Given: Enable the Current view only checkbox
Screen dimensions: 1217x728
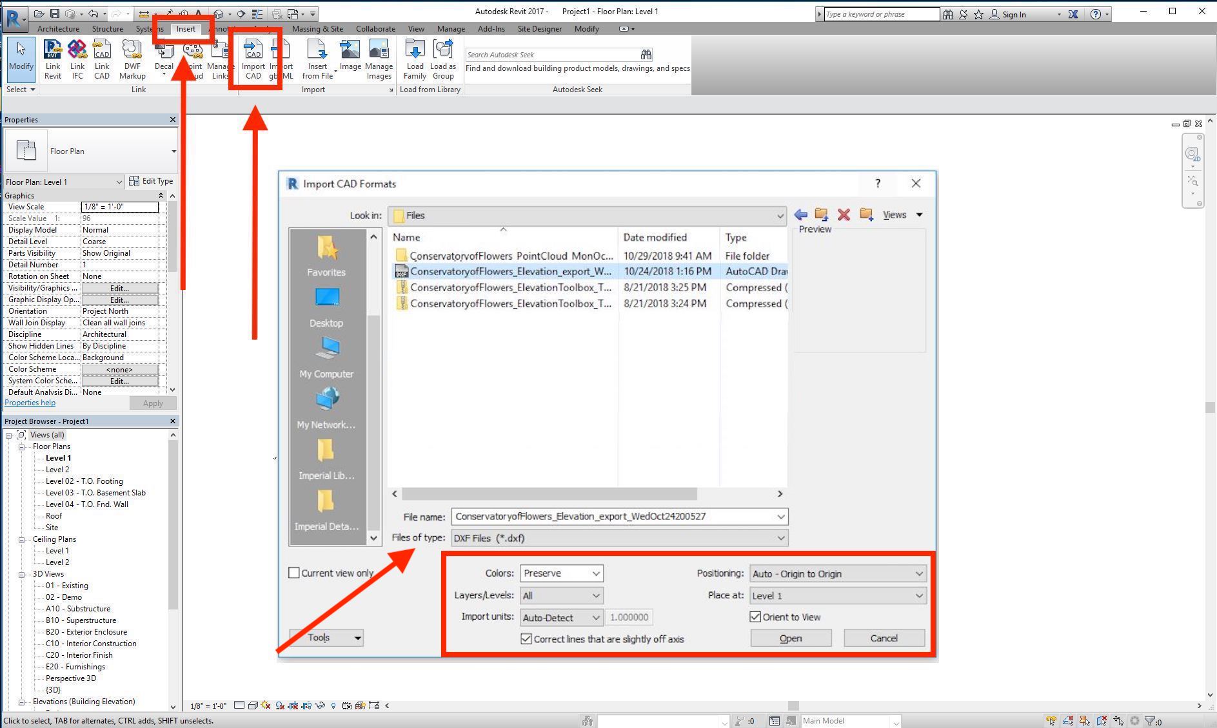Looking at the screenshot, I should pos(294,572).
